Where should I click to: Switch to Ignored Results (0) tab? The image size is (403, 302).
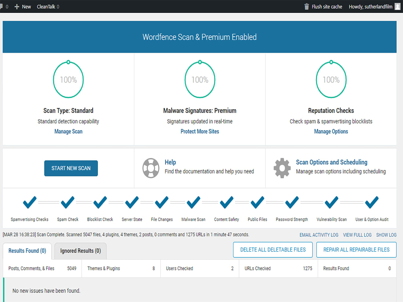coord(81,251)
